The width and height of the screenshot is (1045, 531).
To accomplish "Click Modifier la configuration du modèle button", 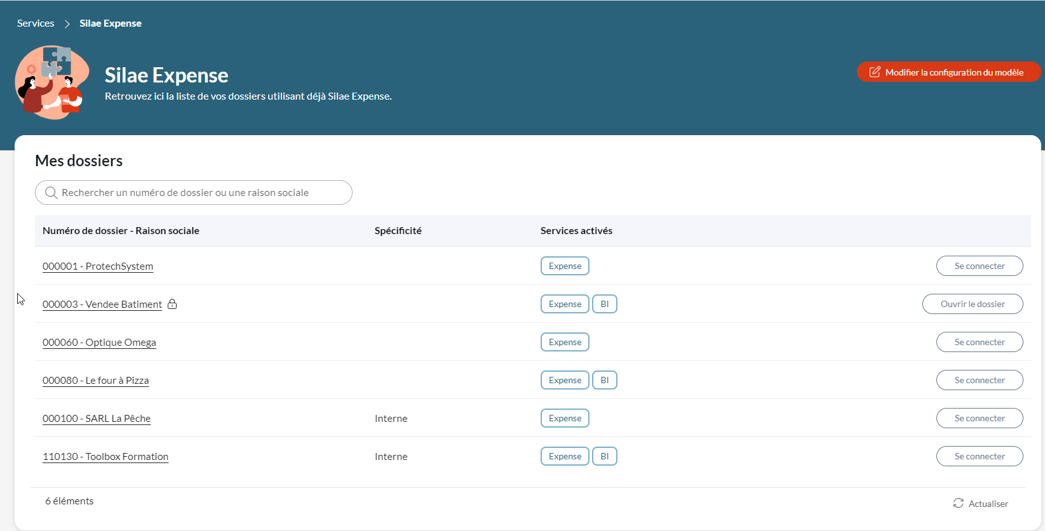I will [x=948, y=72].
